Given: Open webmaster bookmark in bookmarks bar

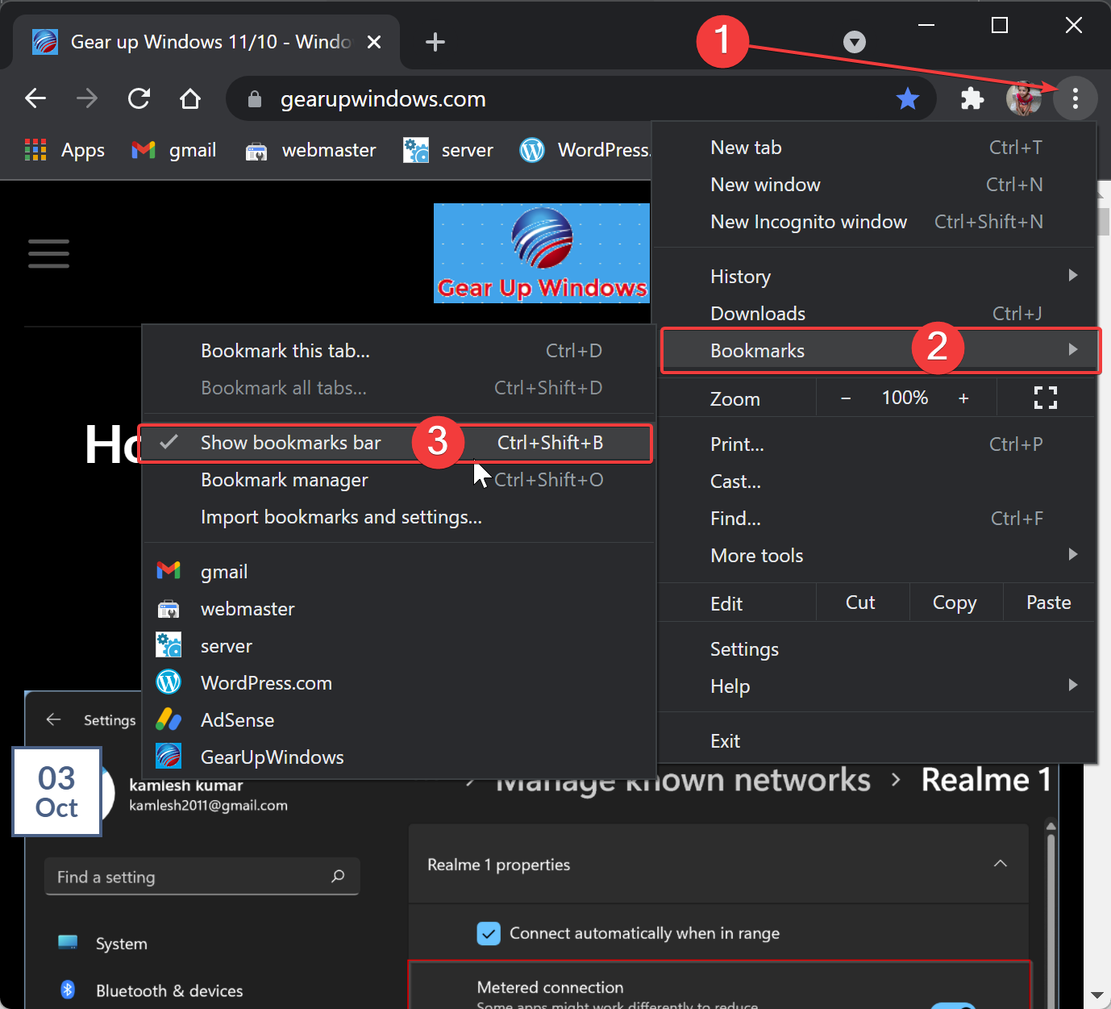Looking at the screenshot, I should tap(310, 150).
